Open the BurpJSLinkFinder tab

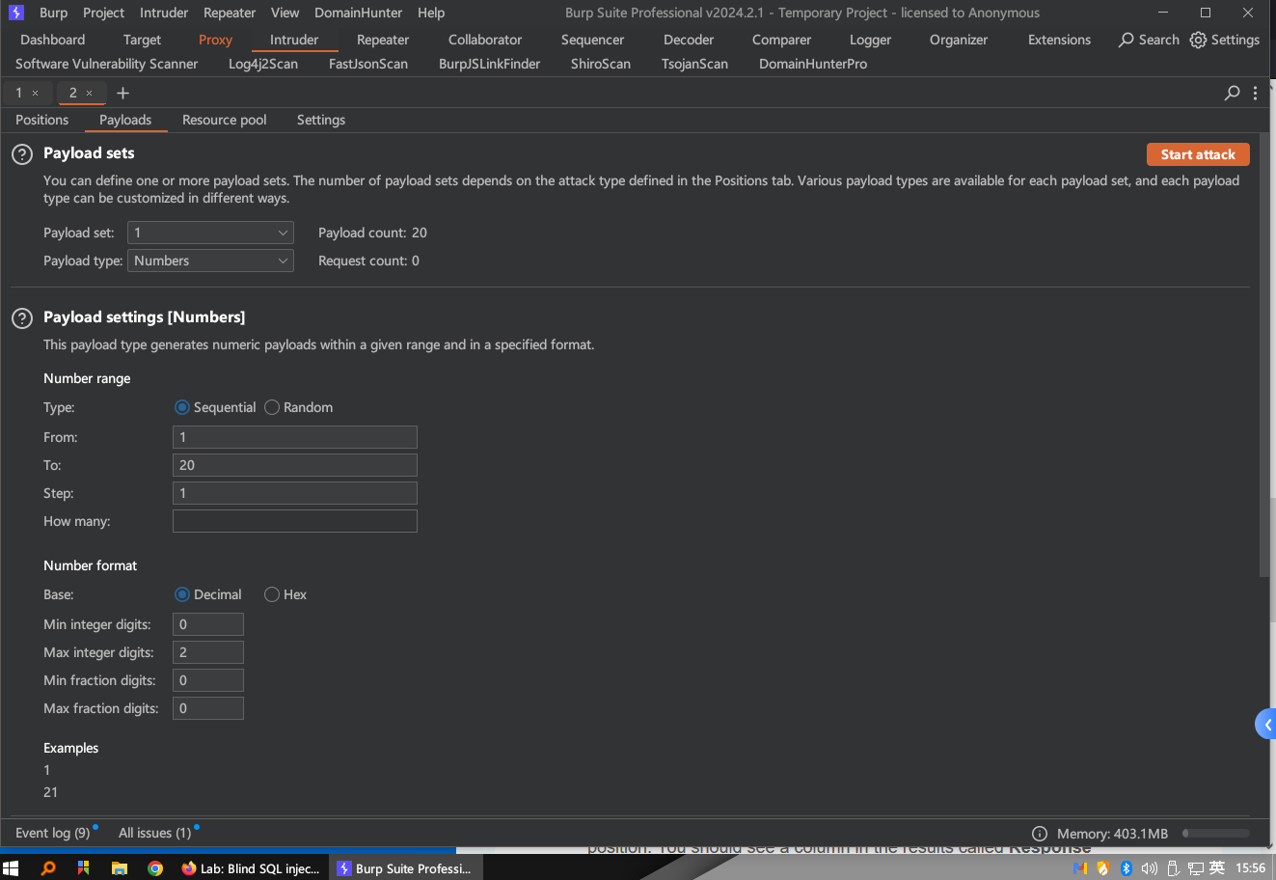(489, 64)
